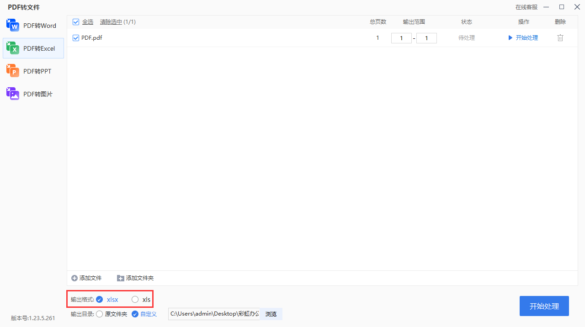The height and width of the screenshot is (327, 585).
Task: Click the large blue 开始处理 button
Action: (544, 306)
